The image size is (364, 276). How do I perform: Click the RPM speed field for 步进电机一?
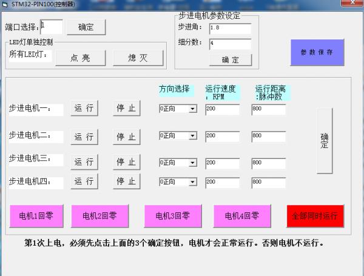pos(222,109)
